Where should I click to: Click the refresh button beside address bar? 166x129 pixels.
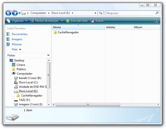coord(101,13)
